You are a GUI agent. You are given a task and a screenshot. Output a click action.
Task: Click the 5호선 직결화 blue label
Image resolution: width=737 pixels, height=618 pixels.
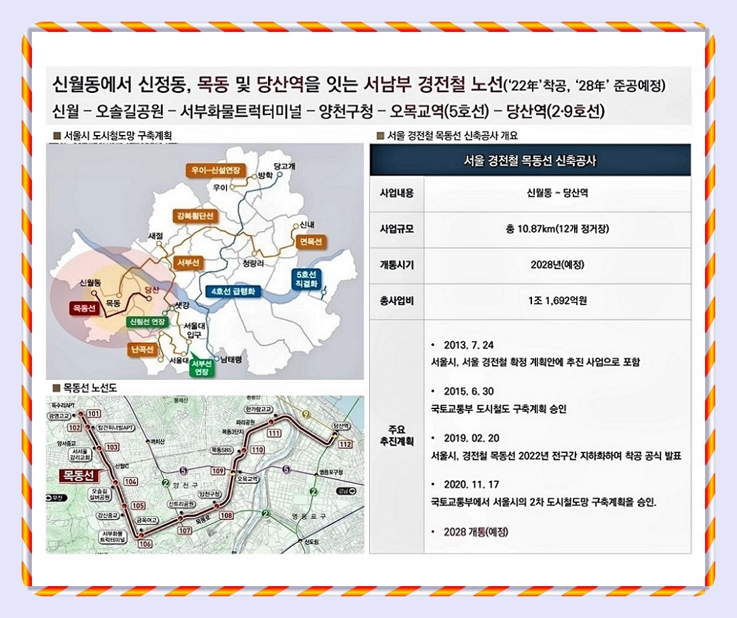307,279
